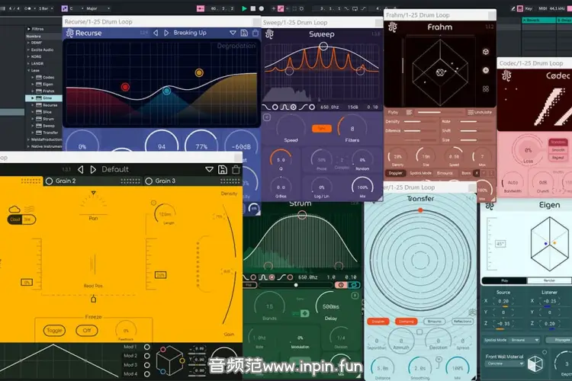
Task: Open the scale type dropdown showing Major
Action: click(x=98, y=8)
